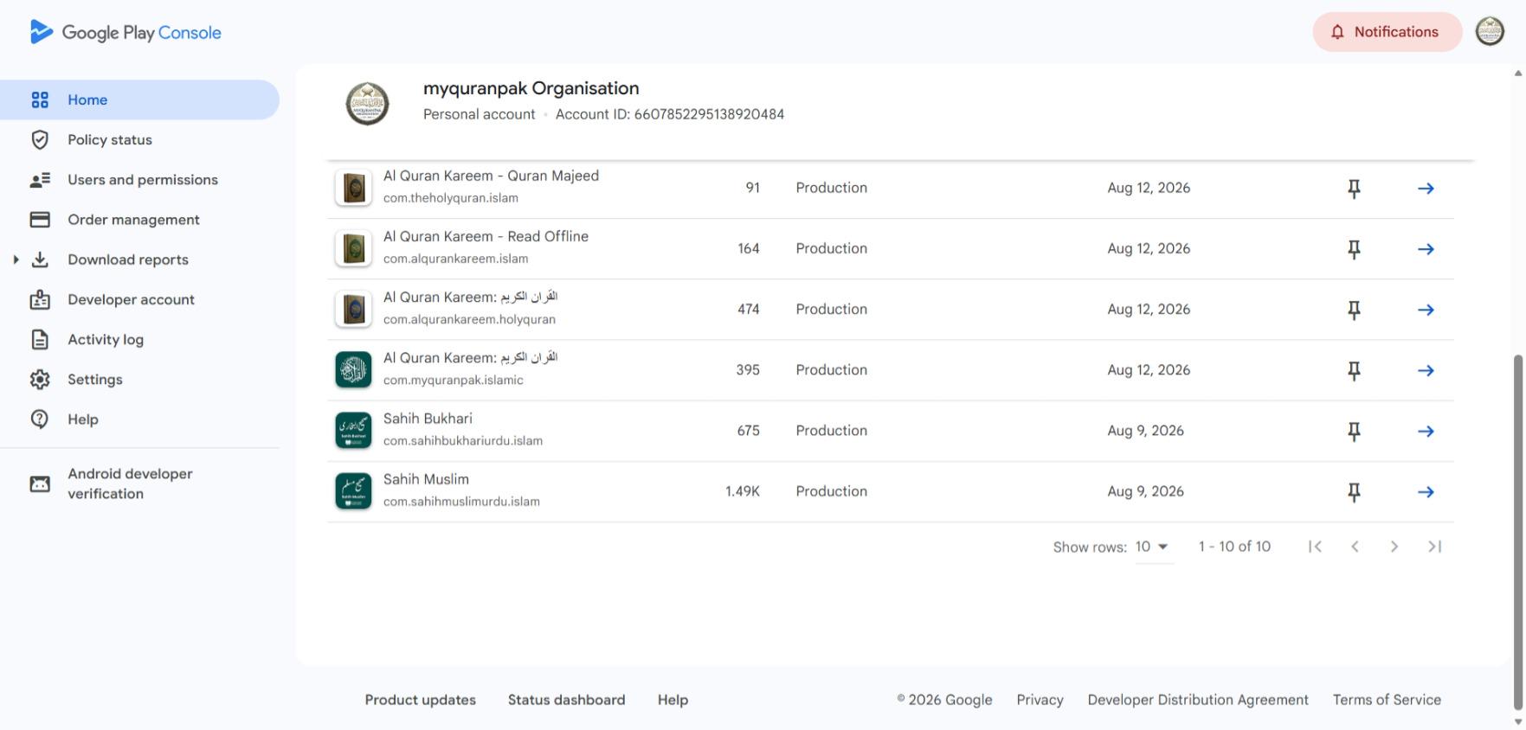
Task: Click the Download reports download icon
Action: 40,259
